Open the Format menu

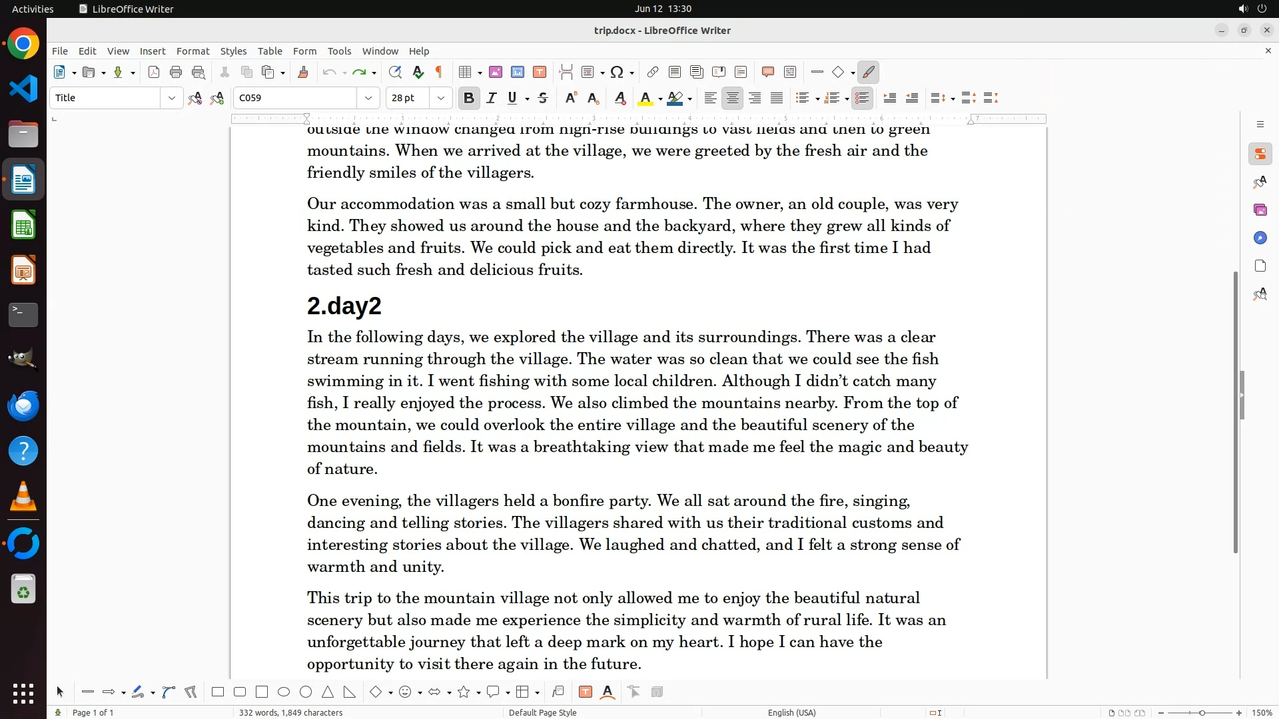(193, 51)
